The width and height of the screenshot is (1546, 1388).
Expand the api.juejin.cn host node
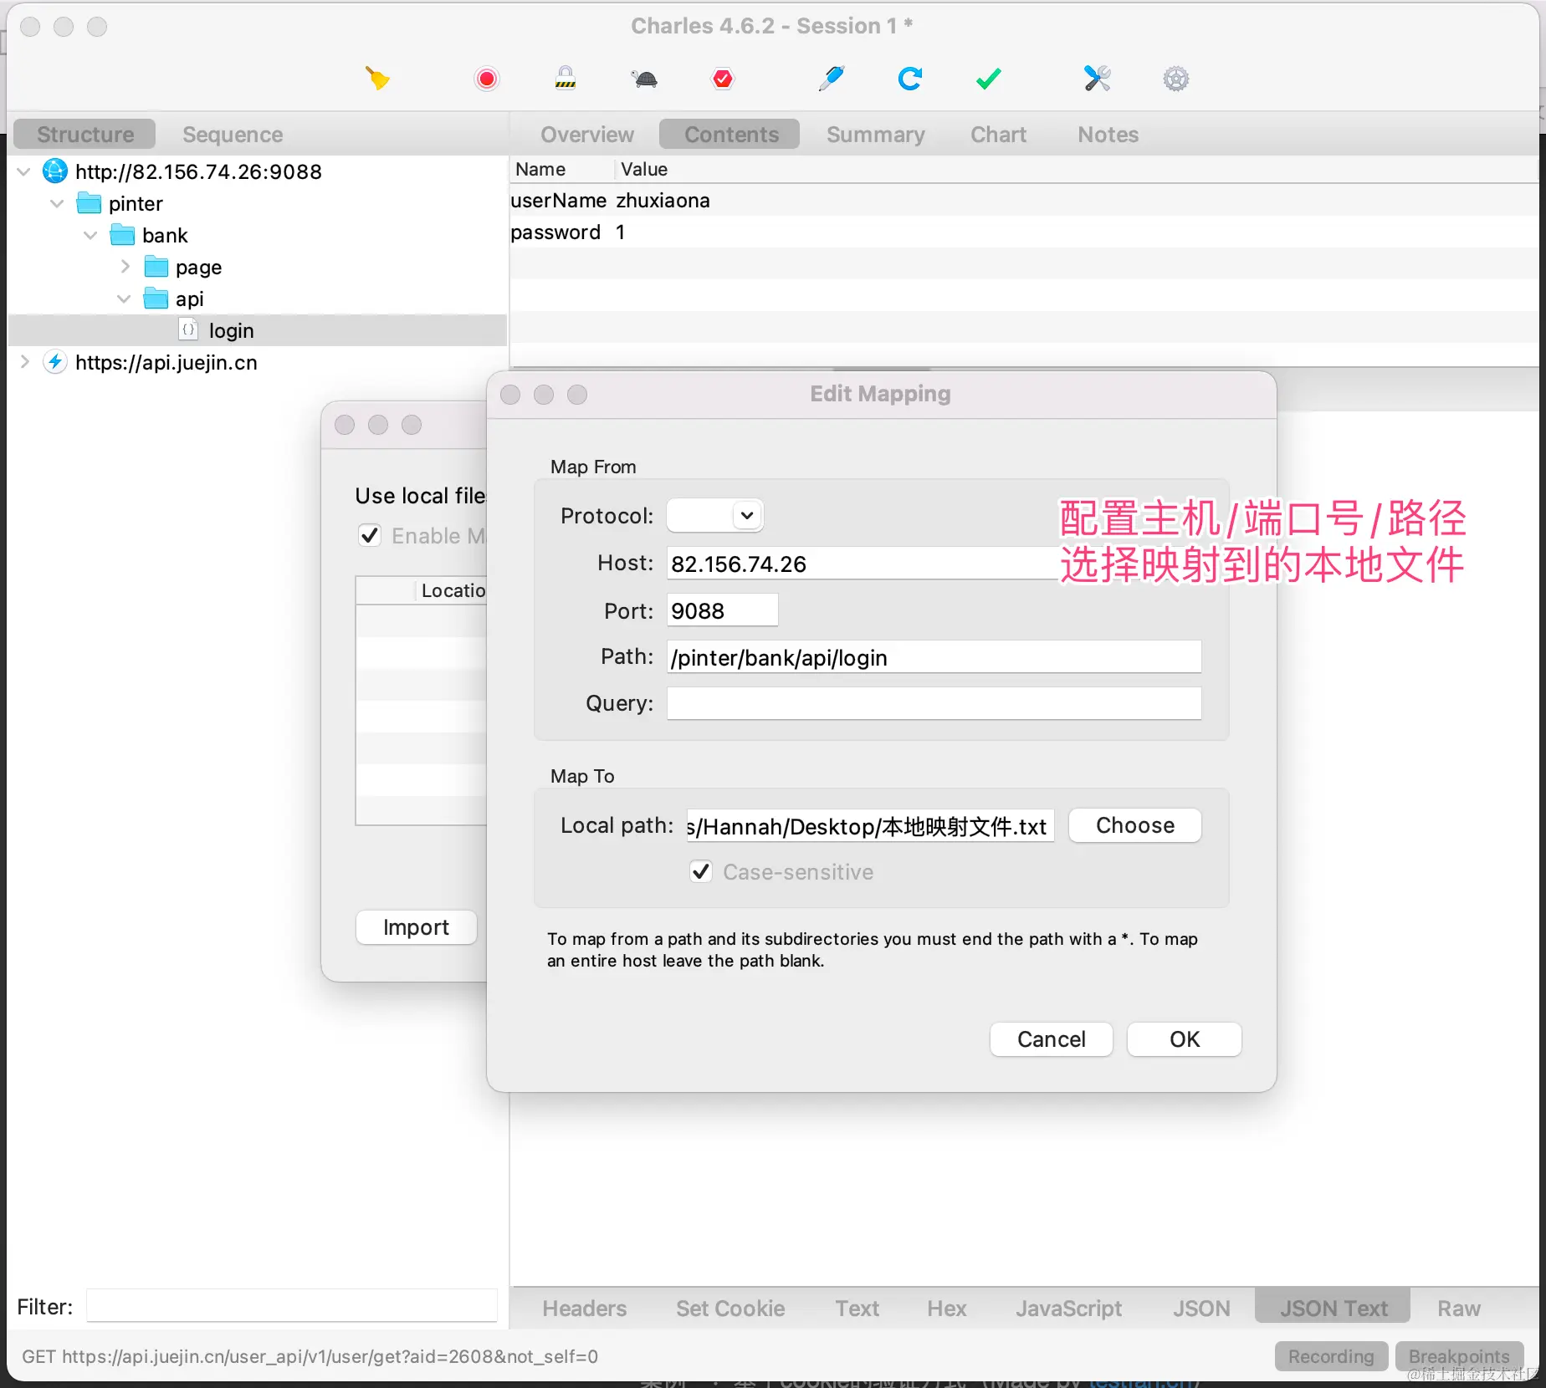24,362
